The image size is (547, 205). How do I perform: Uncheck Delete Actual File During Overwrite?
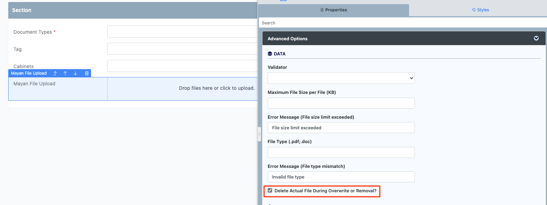coord(270,191)
